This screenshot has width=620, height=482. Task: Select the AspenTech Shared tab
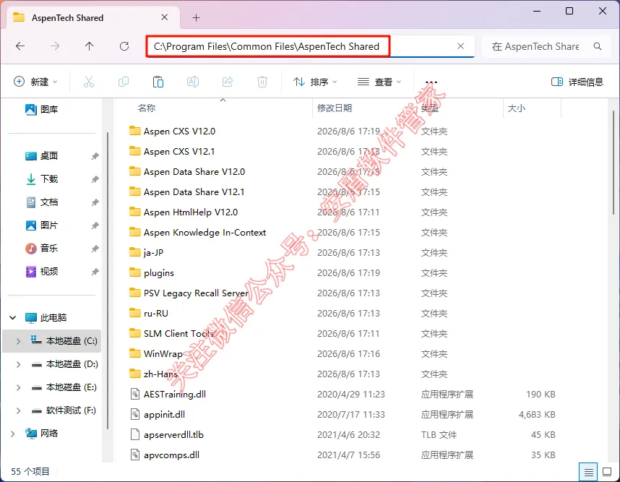click(x=93, y=18)
